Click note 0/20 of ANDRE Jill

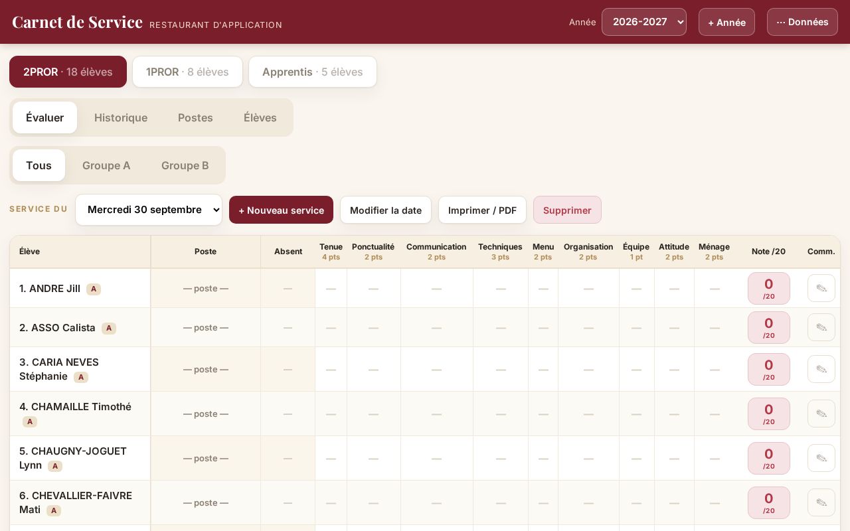point(768,288)
